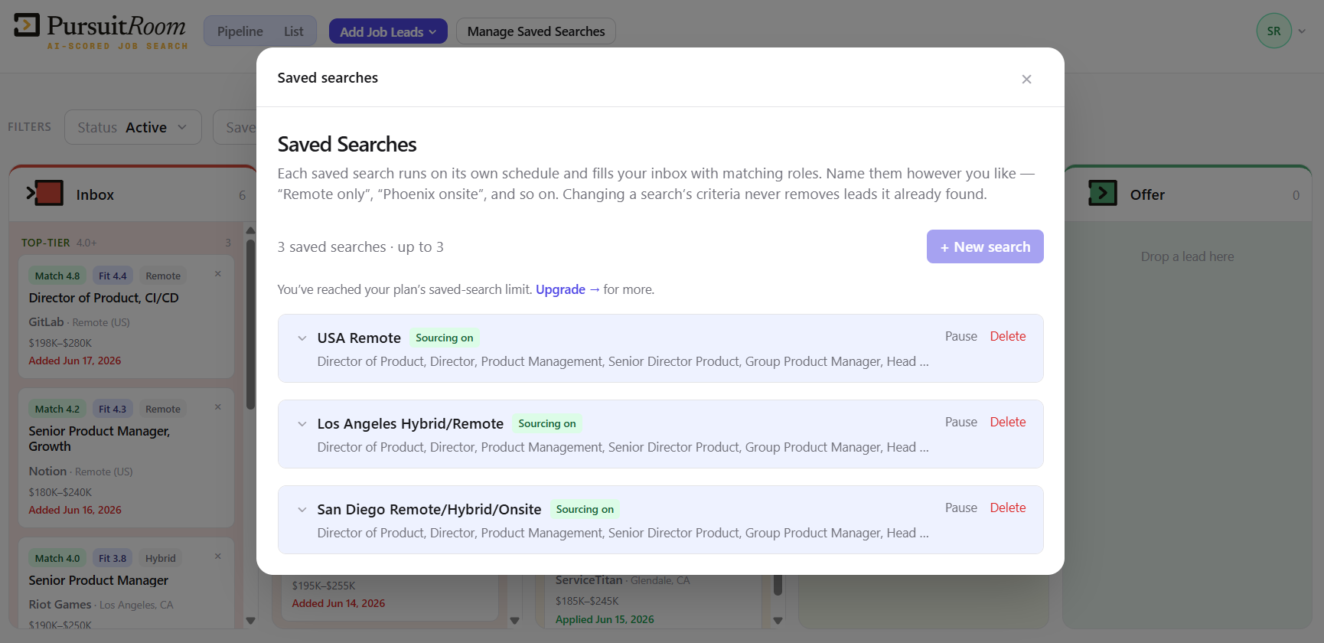Click the Offer column heading
This screenshot has width=1324, height=643.
pyautogui.click(x=1147, y=195)
